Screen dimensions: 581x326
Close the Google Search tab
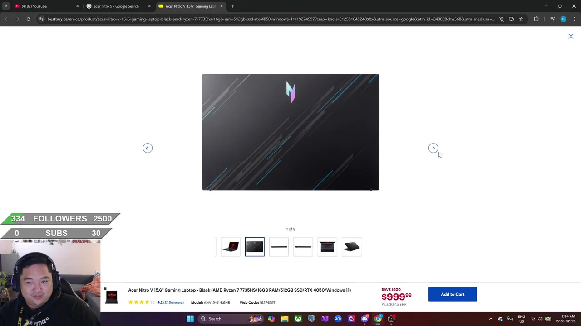149,6
